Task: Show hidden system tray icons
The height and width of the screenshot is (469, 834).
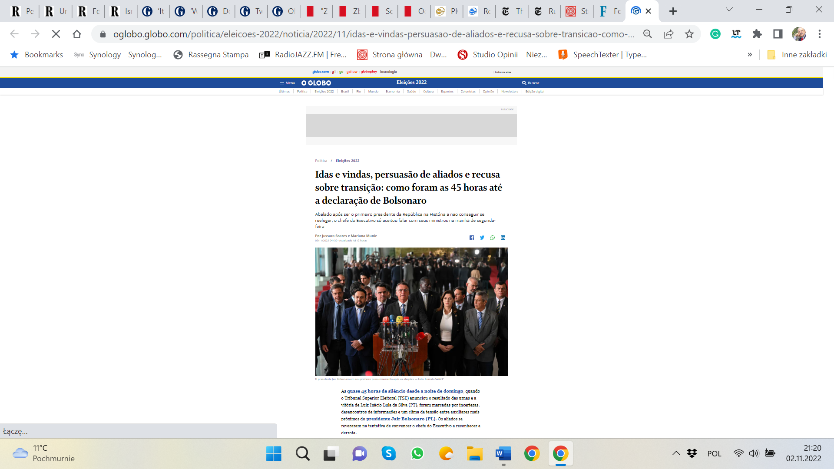Action: tap(676, 453)
